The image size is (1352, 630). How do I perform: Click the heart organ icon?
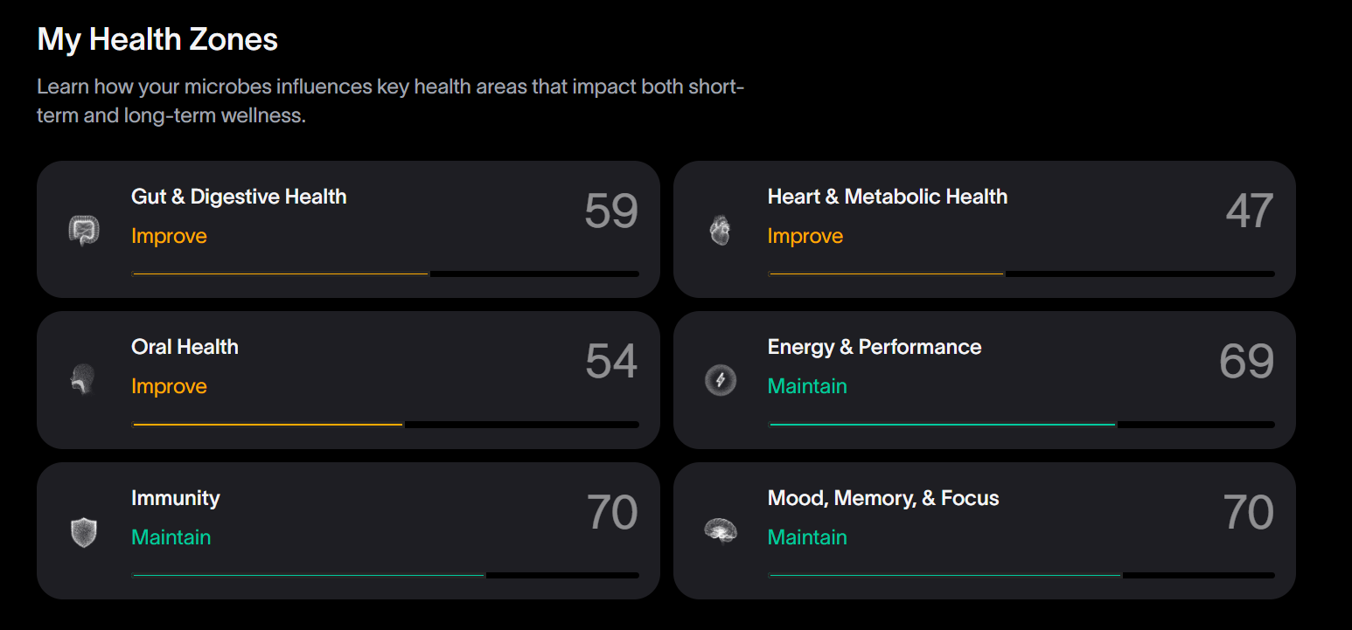[720, 231]
